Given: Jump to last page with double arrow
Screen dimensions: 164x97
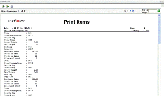Looking at the screenshot, I should [133, 11].
